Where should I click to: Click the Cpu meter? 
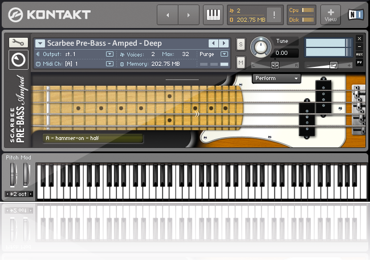pyautogui.click(x=308, y=10)
